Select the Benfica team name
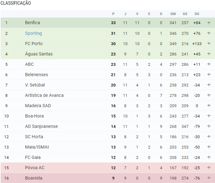The width and height of the screenshot is (215, 183). (32, 23)
